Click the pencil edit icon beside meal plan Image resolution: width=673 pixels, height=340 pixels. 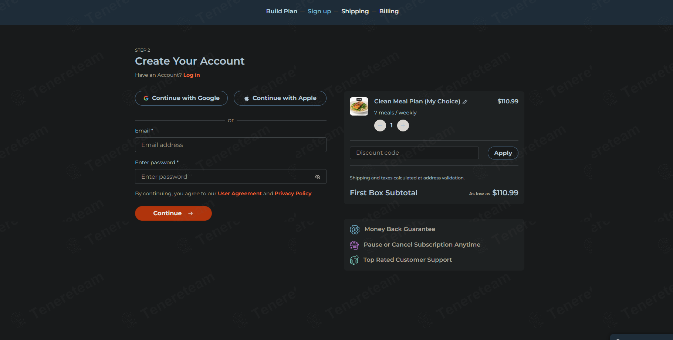465,102
